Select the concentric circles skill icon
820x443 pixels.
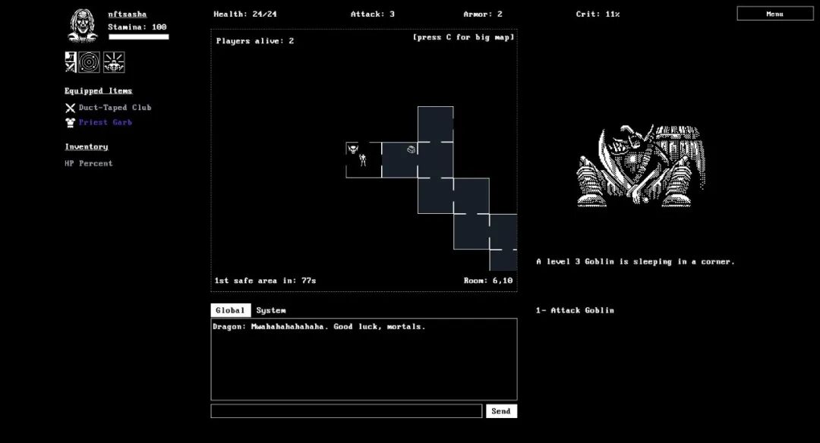tap(90, 62)
